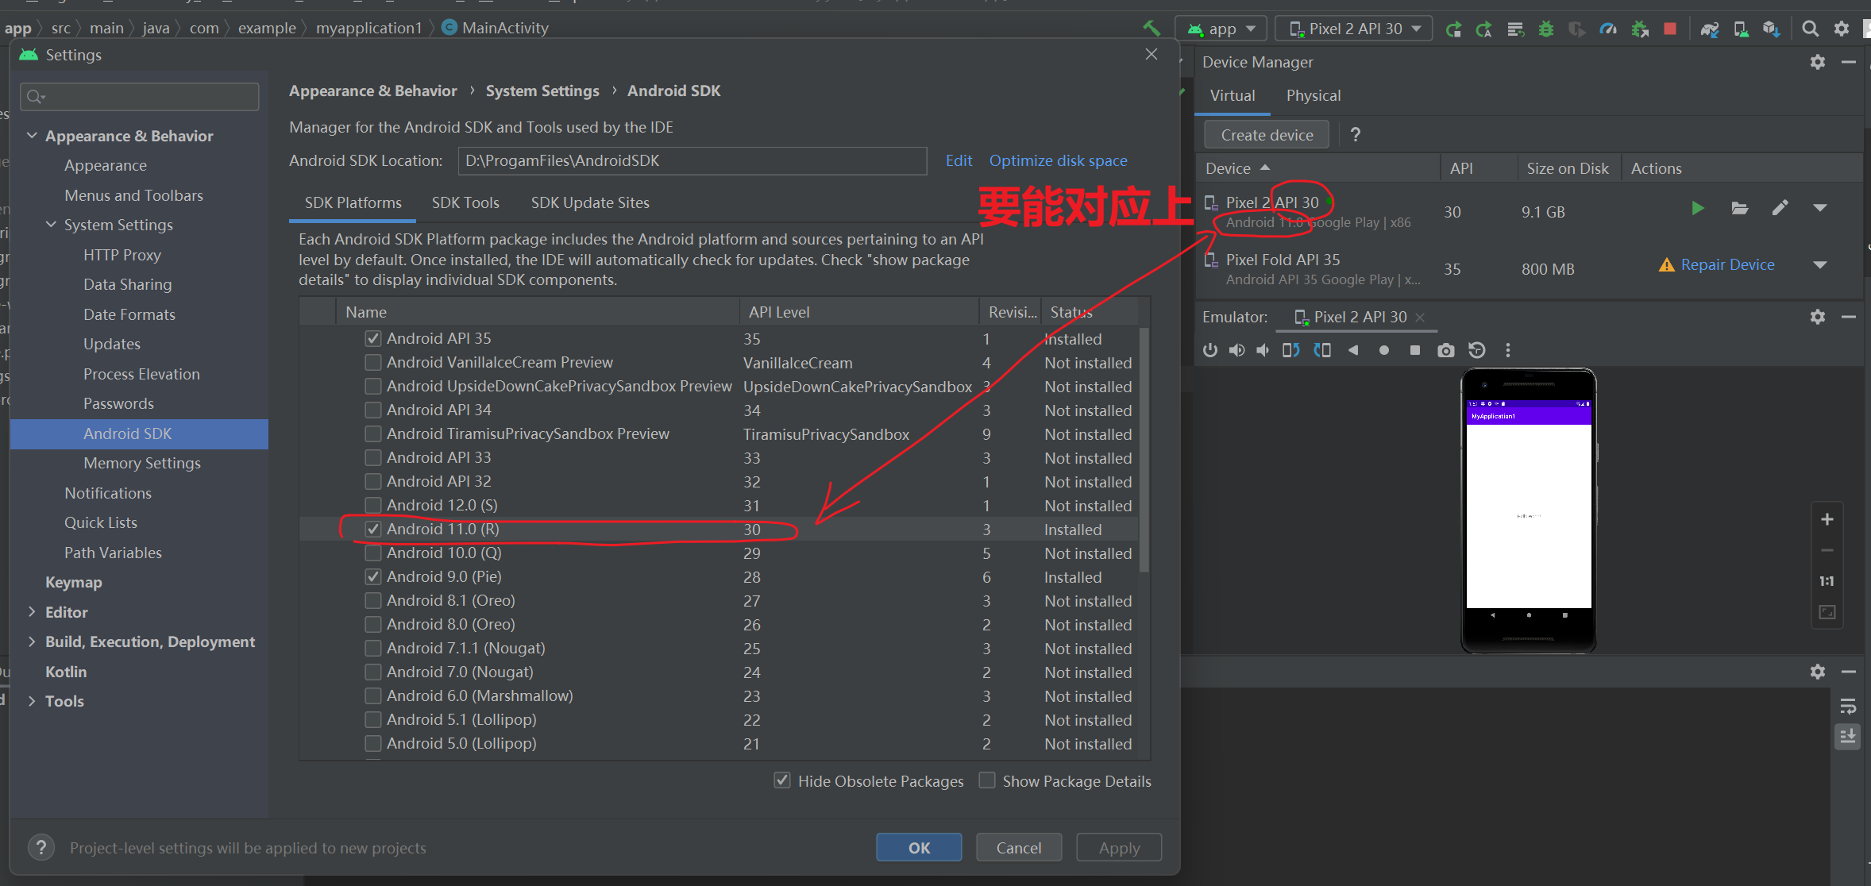Viewport: 1871px width, 886px height.
Task: Check the Android API 34 checkbox
Action: (372, 410)
